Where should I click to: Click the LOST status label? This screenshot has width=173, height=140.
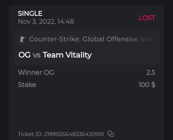pyautogui.click(x=147, y=18)
